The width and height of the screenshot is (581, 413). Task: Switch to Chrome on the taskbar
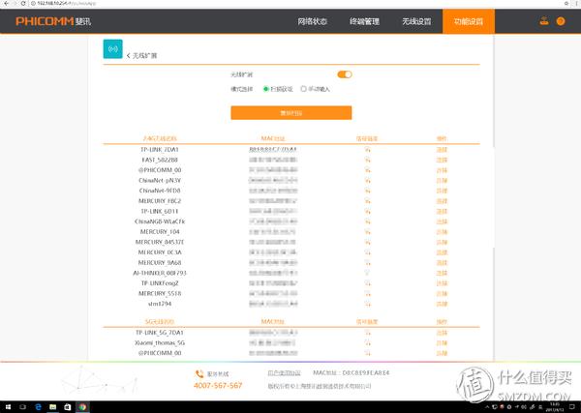(82, 407)
